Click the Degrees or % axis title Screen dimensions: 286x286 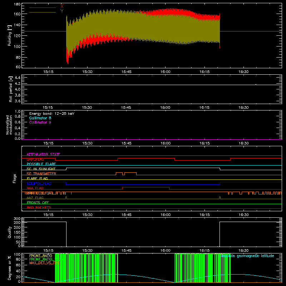click(x=10, y=268)
